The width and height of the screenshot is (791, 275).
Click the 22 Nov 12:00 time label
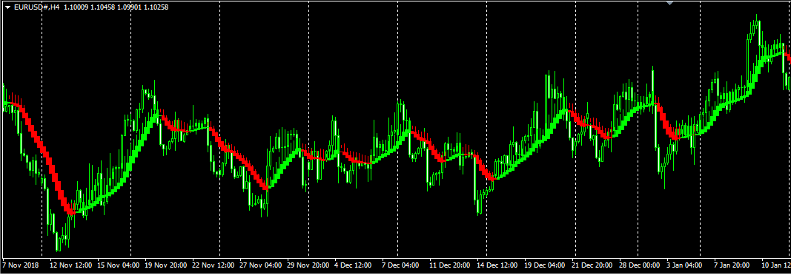[213, 265]
